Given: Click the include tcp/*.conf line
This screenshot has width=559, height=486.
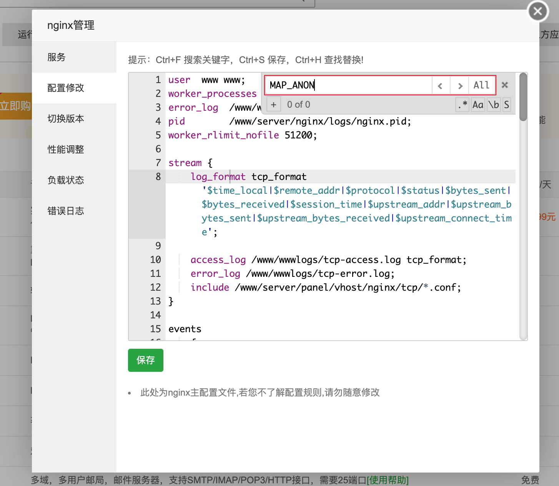Looking at the screenshot, I should (x=326, y=288).
